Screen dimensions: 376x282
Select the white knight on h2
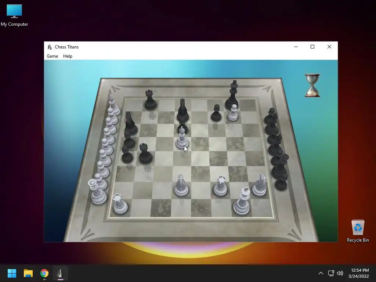(x=260, y=185)
